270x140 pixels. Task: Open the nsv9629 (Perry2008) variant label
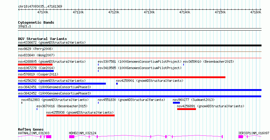click(35, 49)
